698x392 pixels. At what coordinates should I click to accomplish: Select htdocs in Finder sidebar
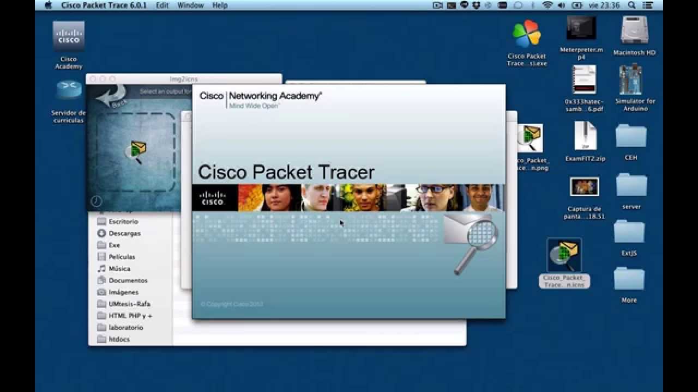click(118, 339)
